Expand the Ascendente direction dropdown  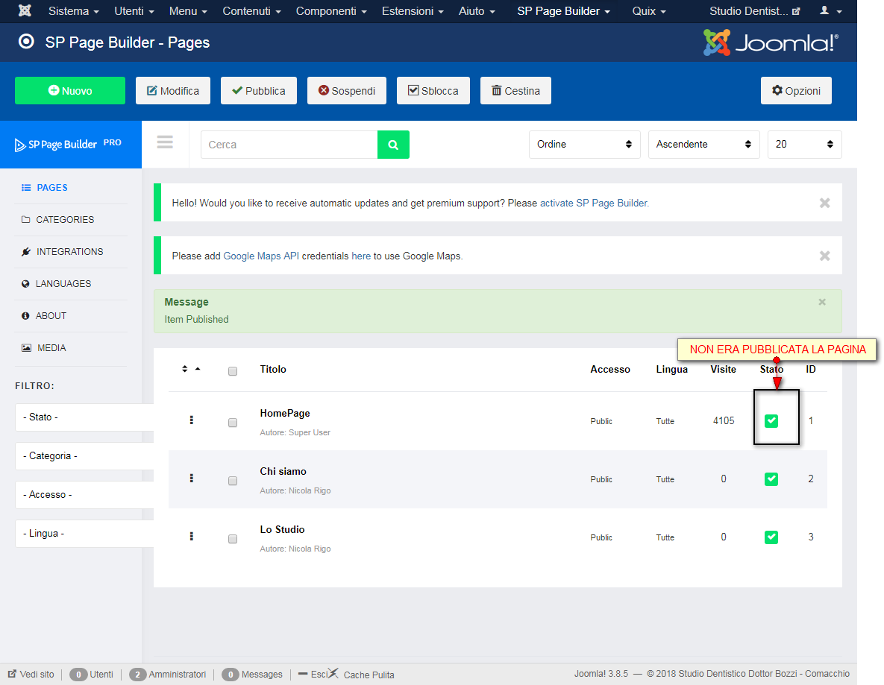(703, 144)
